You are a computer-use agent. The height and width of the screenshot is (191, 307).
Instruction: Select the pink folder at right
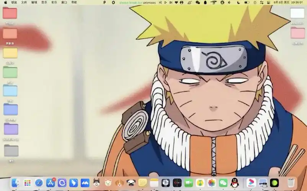pyautogui.click(x=297, y=33)
